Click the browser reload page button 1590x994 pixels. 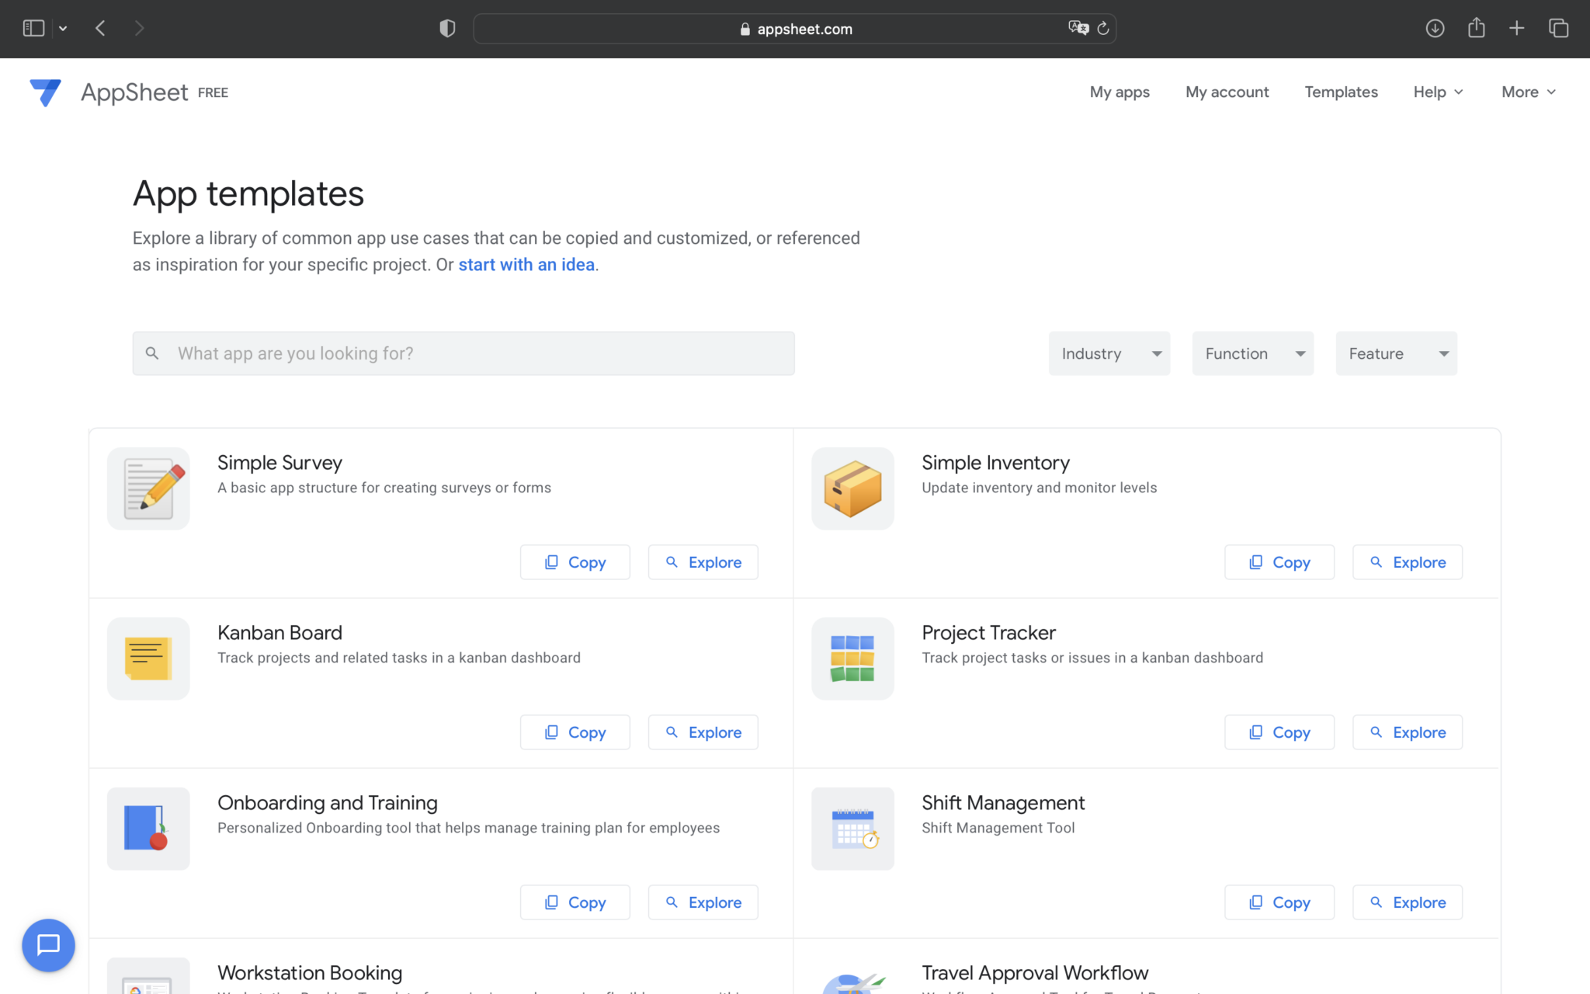(x=1103, y=28)
